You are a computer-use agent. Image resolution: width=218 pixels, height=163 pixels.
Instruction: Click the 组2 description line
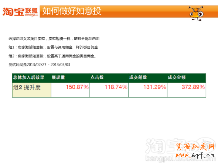pos(52,56)
